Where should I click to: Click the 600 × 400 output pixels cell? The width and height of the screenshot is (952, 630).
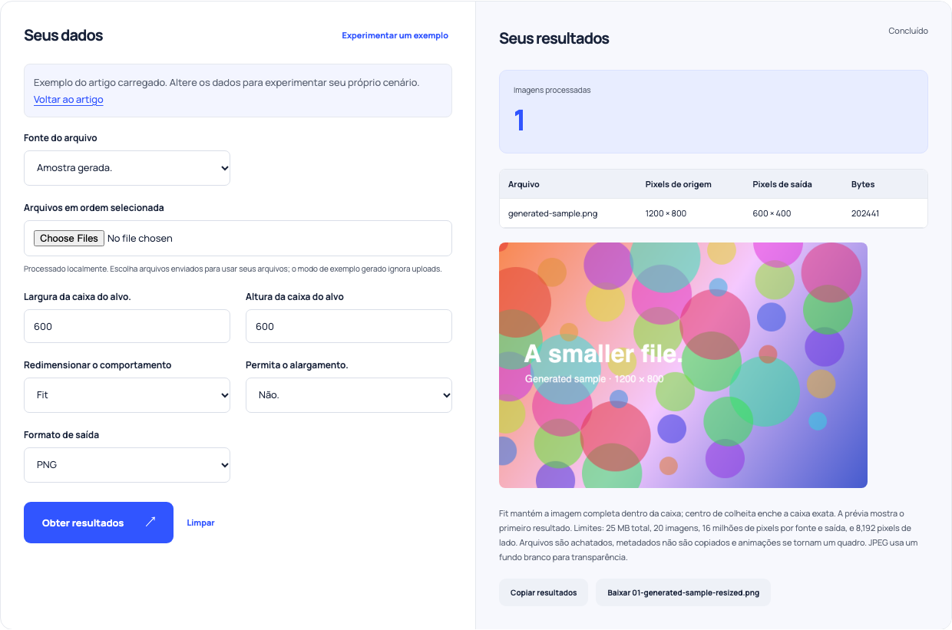tap(772, 213)
